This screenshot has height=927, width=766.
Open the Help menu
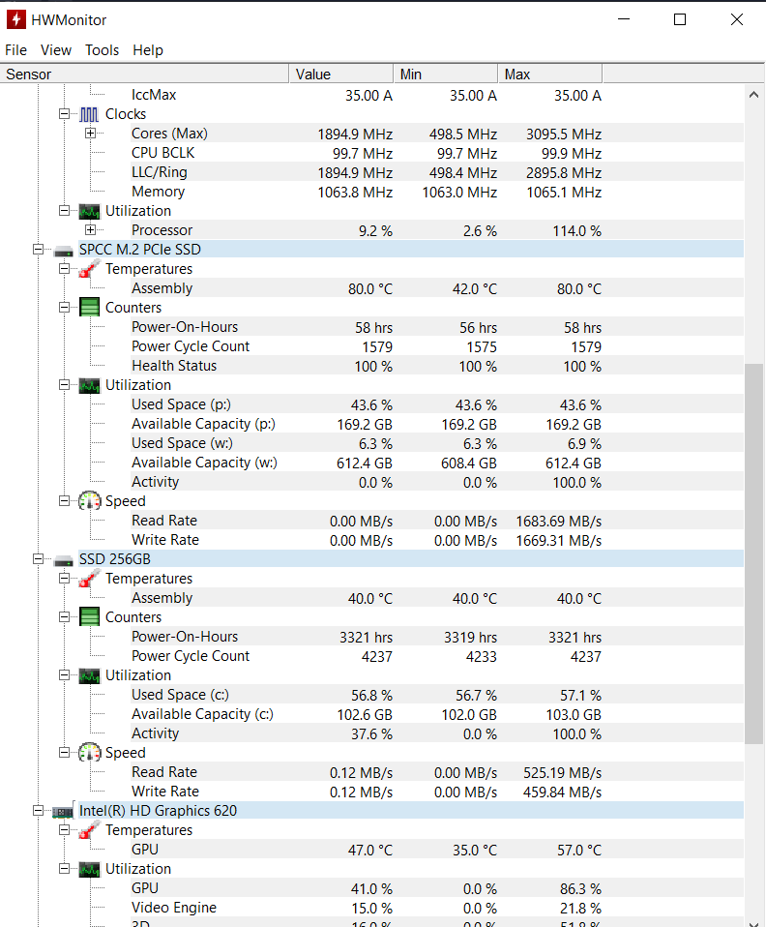(x=148, y=50)
